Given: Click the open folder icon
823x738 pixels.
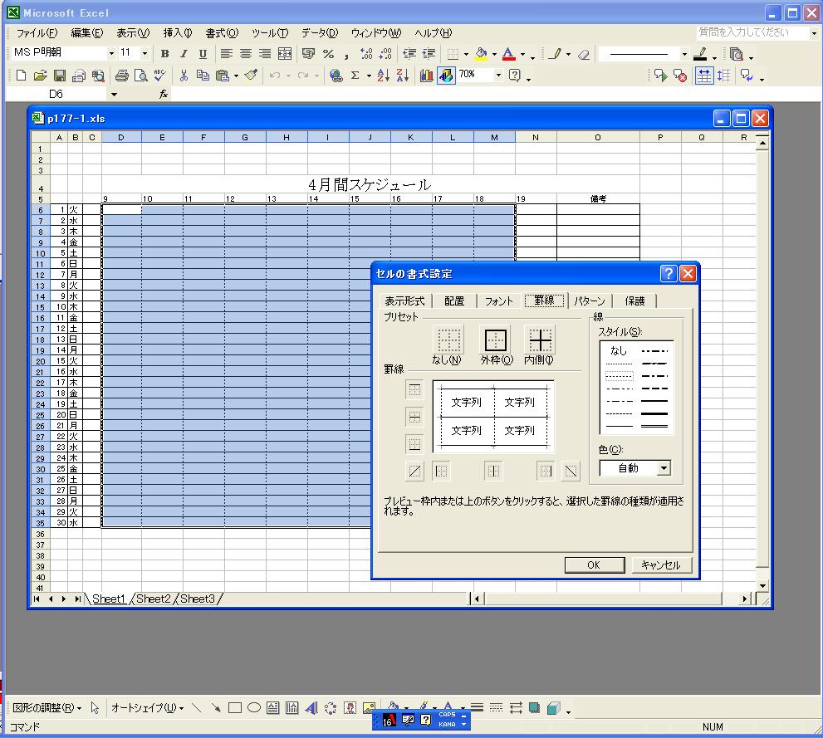Looking at the screenshot, I should [x=41, y=76].
